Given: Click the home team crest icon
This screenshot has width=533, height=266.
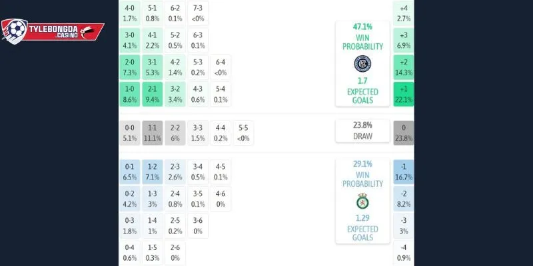Looking at the screenshot, I should [x=362, y=64].
